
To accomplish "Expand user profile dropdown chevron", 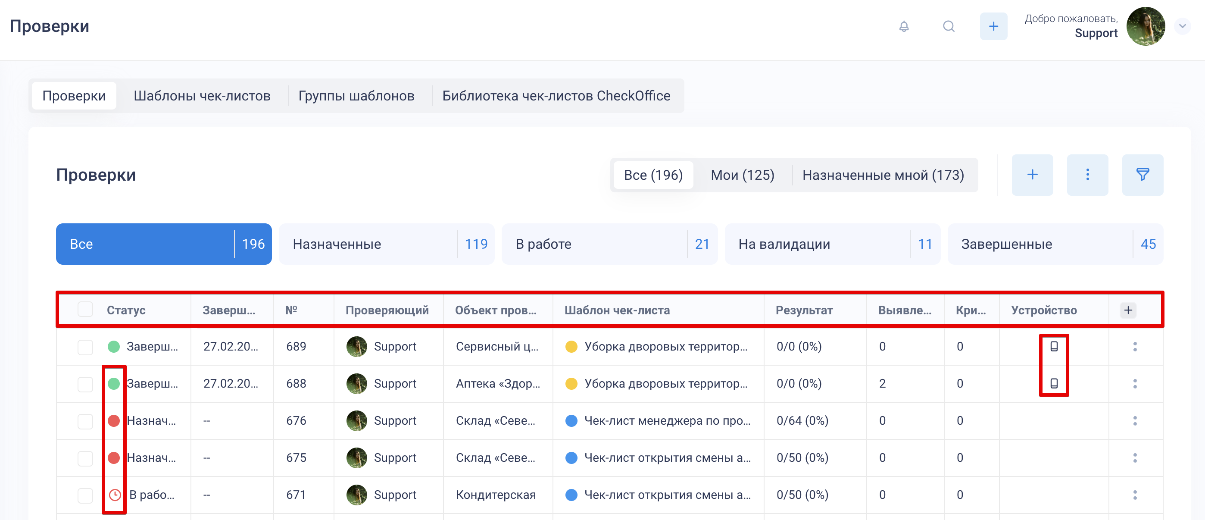I will point(1182,26).
